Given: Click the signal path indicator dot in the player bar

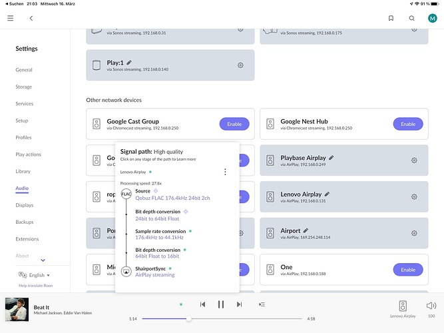Looking at the screenshot, I should click(181, 304).
